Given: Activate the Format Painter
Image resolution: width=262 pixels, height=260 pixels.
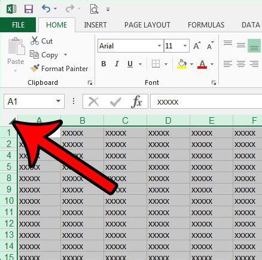Looking at the screenshot, I should [x=59, y=69].
